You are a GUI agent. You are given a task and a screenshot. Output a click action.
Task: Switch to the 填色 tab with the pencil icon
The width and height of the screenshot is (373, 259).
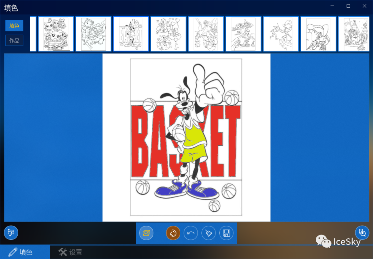(25, 252)
